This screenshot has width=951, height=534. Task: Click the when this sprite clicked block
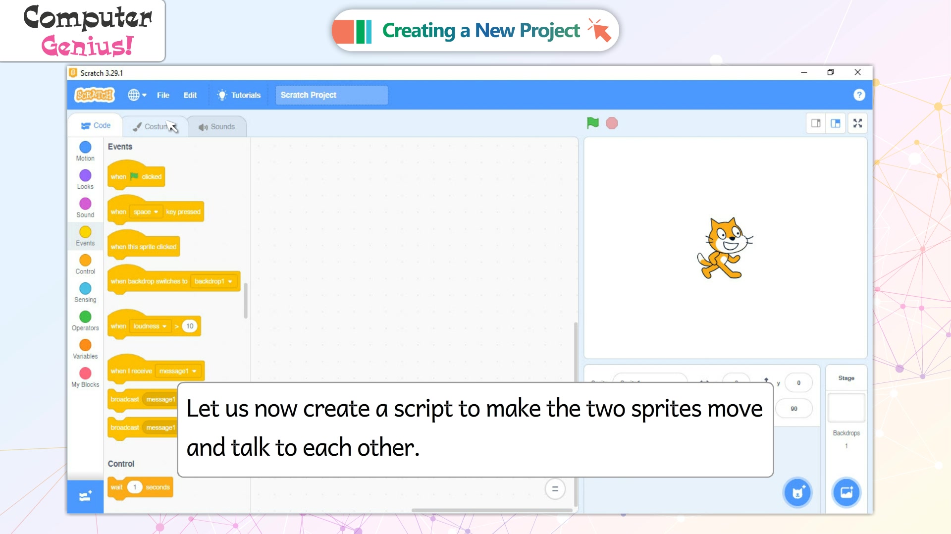(144, 247)
